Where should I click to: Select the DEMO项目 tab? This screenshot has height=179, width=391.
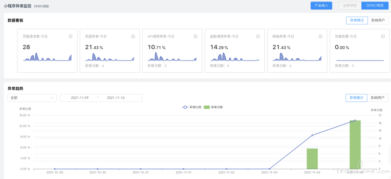[x=375, y=5]
